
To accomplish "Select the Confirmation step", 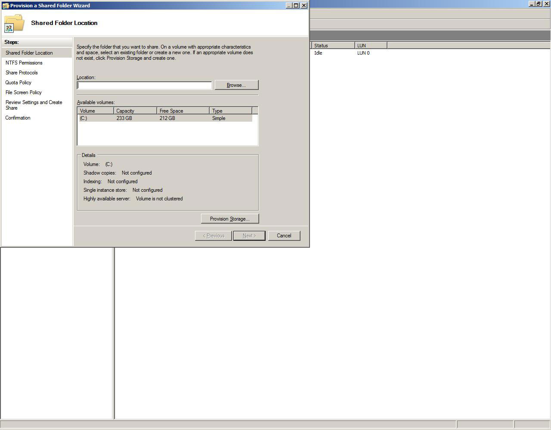I will pos(18,118).
